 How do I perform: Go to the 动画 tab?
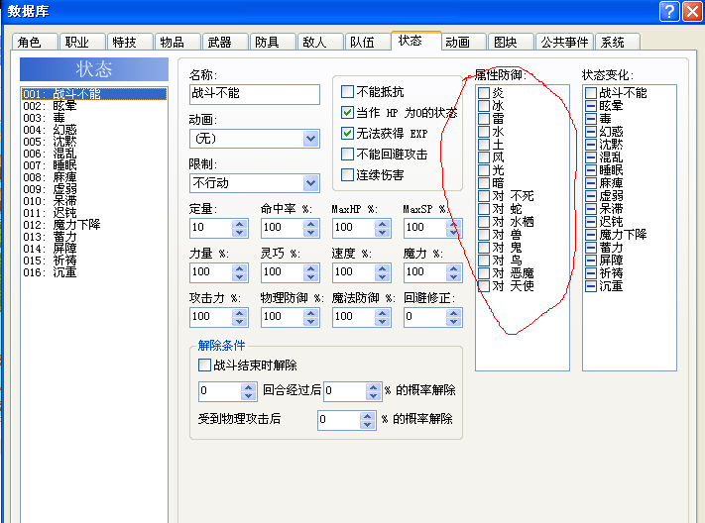point(464,43)
